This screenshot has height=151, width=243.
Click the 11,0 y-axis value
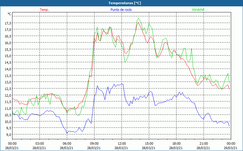(x=8, y=108)
